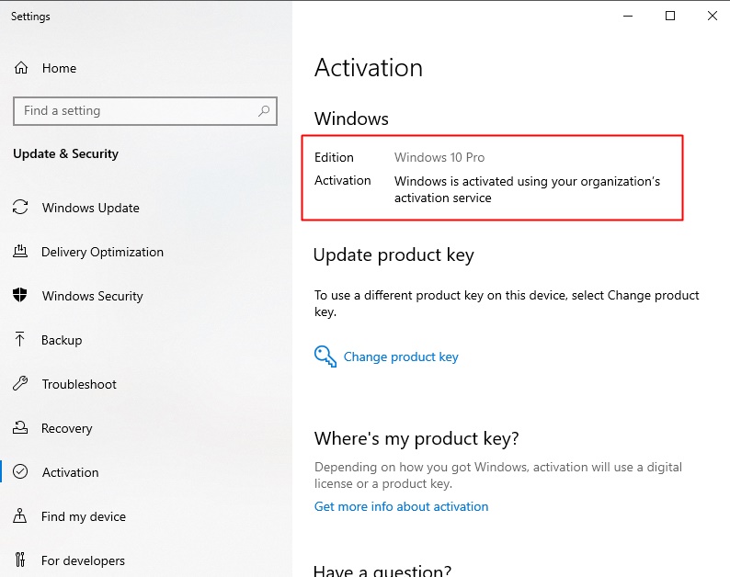Click the Recovery icon
730x577 pixels.
click(20, 427)
